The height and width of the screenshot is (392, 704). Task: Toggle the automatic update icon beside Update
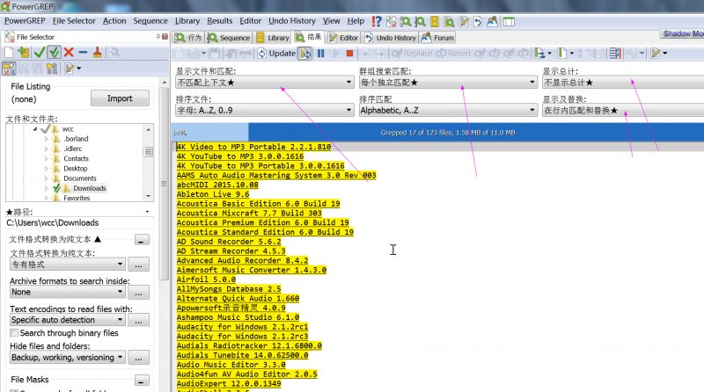coord(304,54)
